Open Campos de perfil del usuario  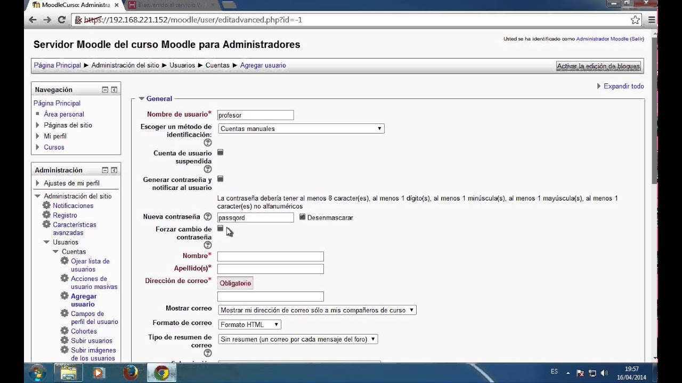(94, 318)
